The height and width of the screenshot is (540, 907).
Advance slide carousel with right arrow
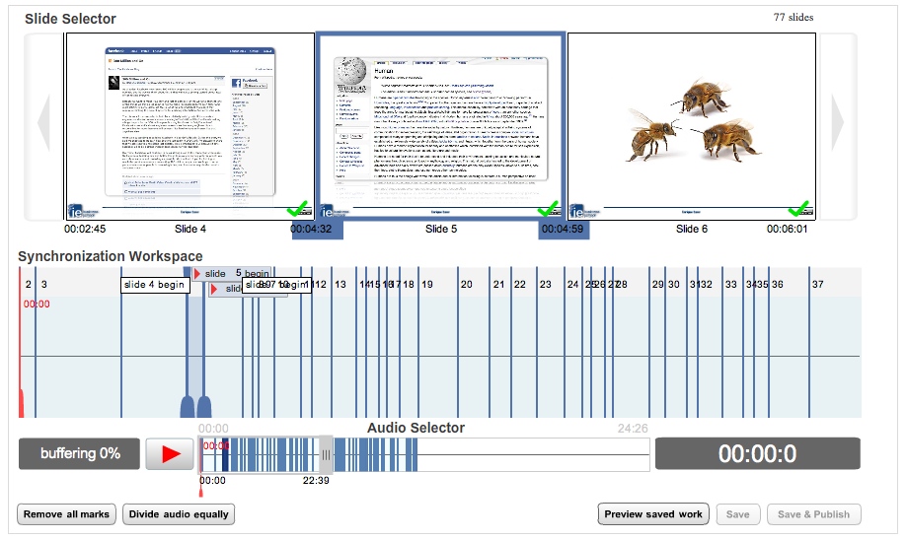point(838,124)
